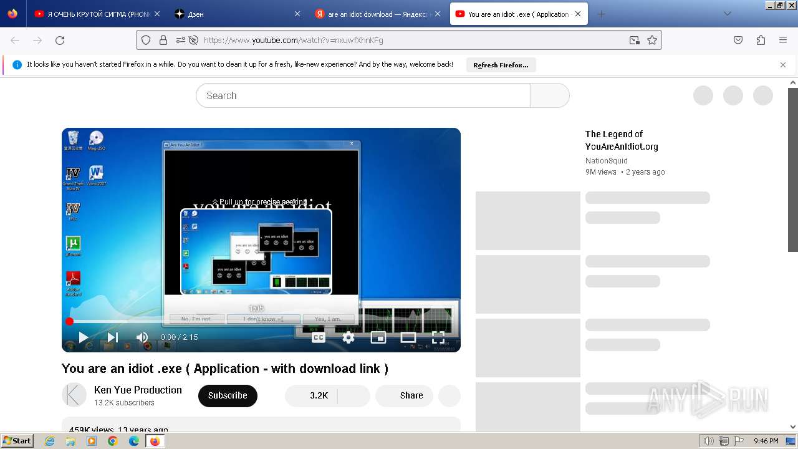
Task: Subscribe to Ken Yue Production
Action: click(228, 395)
